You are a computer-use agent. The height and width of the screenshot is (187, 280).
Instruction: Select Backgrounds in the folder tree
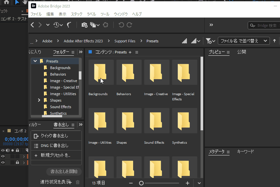(x=60, y=68)
